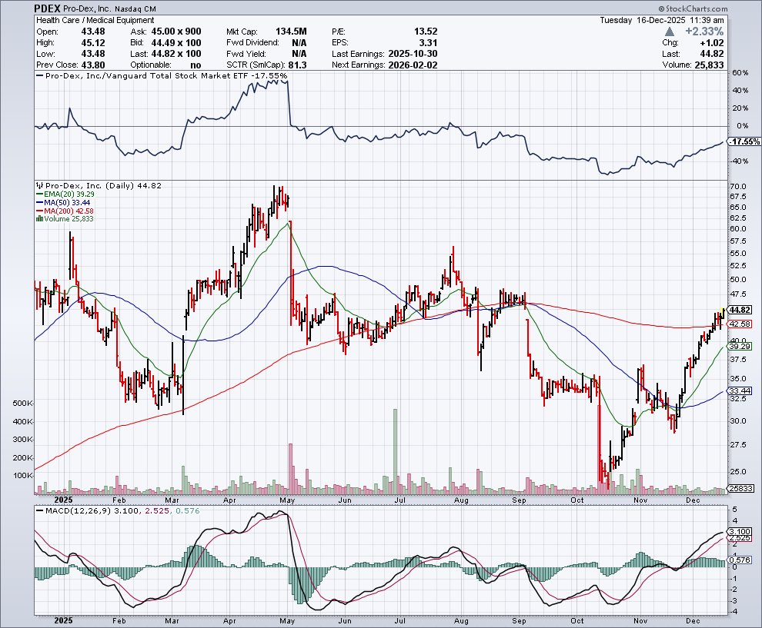
Task: Click the May label on the price chart's date axis
Action: click(x=288, y=500)
